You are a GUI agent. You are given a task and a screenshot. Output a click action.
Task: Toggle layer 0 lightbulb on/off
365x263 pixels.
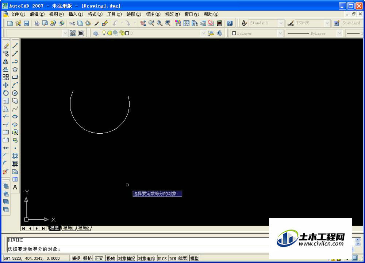[x=104, y=33]
